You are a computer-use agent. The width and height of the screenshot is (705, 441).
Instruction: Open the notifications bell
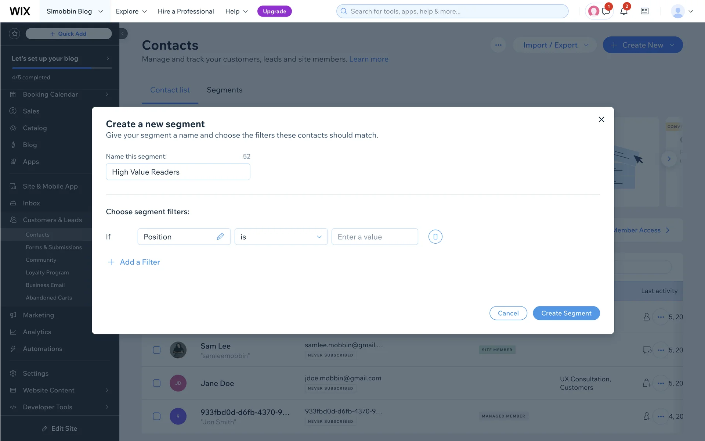[623, 11]
